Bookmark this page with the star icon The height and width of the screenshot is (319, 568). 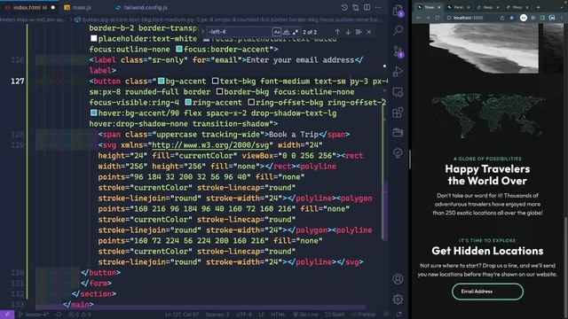point(511,18)
